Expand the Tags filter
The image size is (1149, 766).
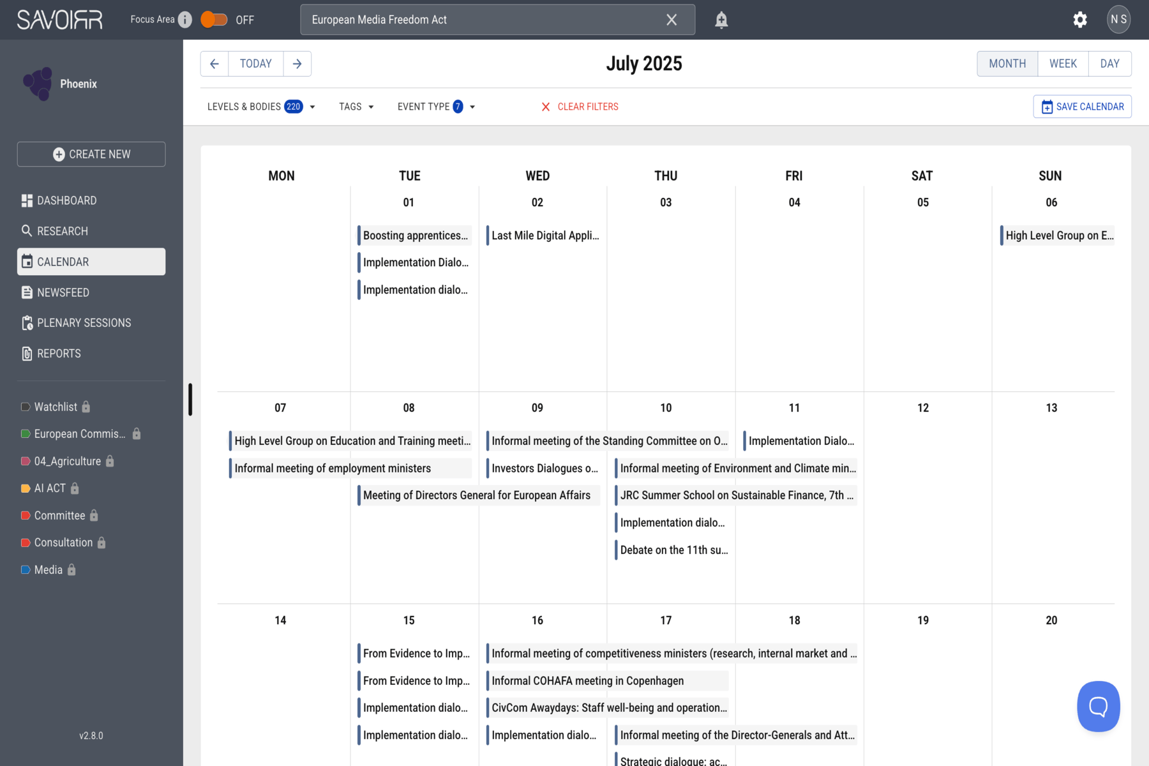pyautogui.click(x=356, y=107)
